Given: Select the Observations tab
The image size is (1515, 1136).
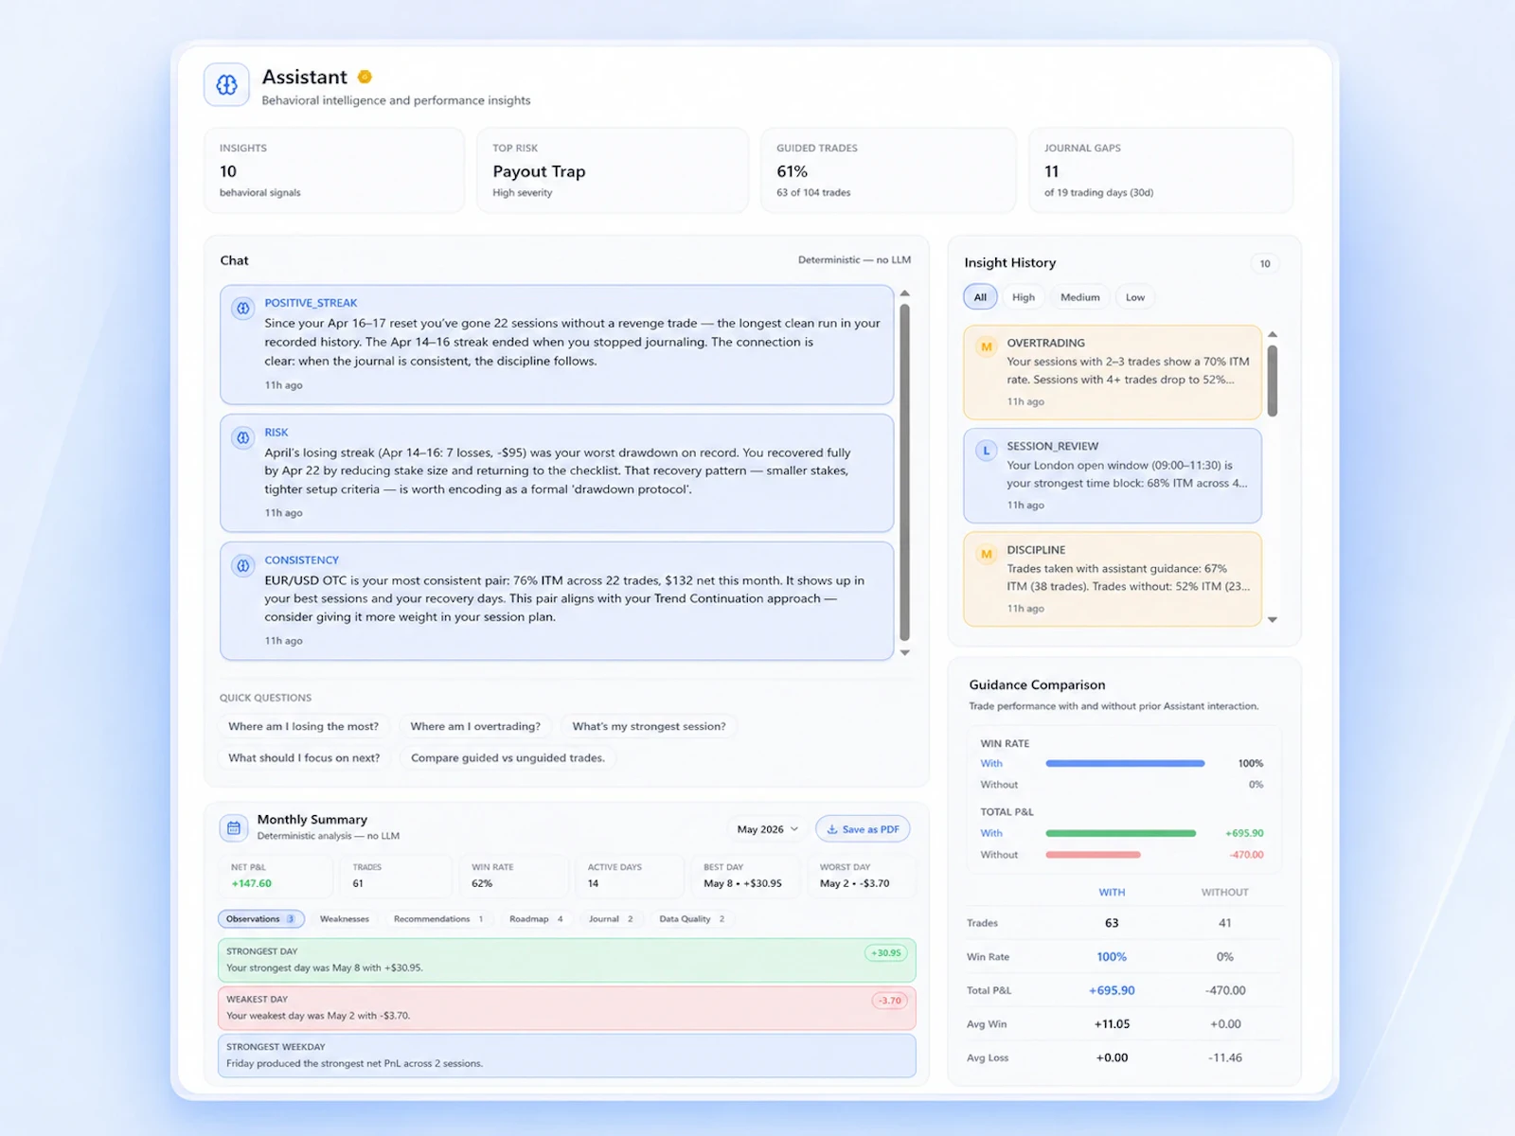Looking at the screenshot, I should point(261,918).
